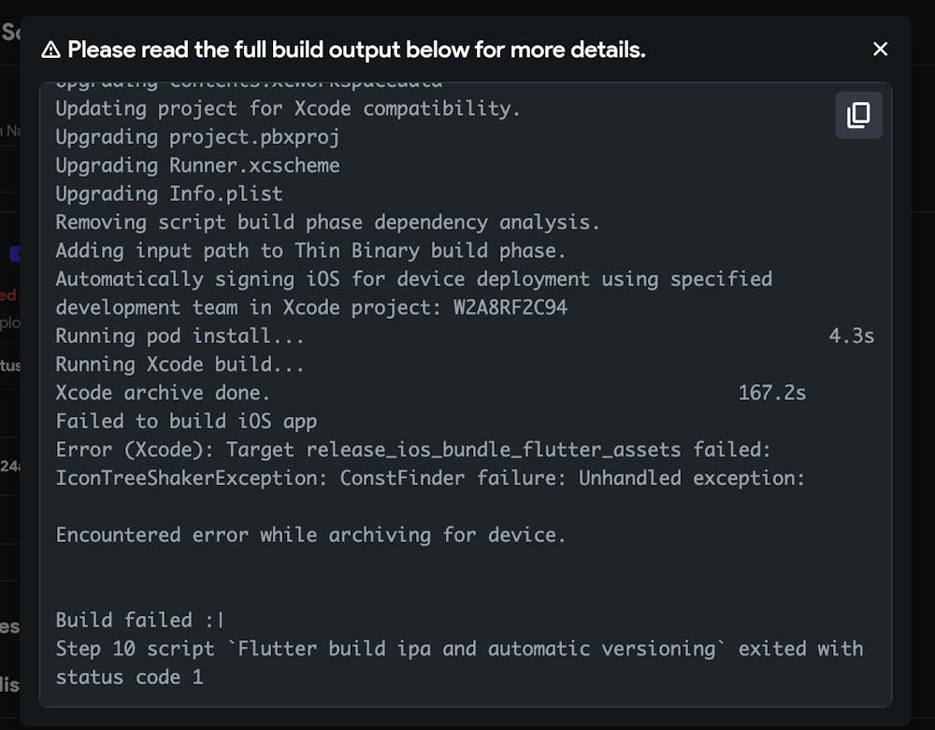The image size is (935, 730).
Task: Close the build output dialog
Action: [880, 50]
